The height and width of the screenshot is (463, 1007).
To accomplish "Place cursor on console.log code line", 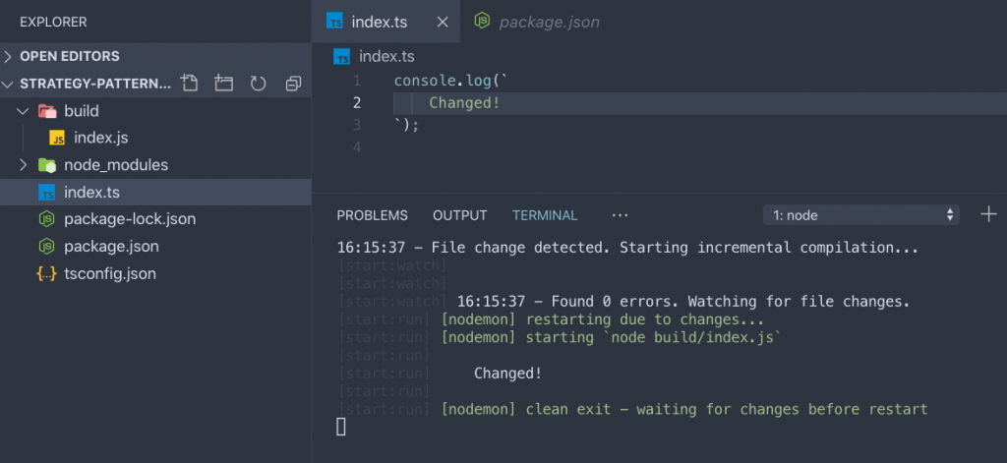I will pyautogui.click(x=450, y=81).
